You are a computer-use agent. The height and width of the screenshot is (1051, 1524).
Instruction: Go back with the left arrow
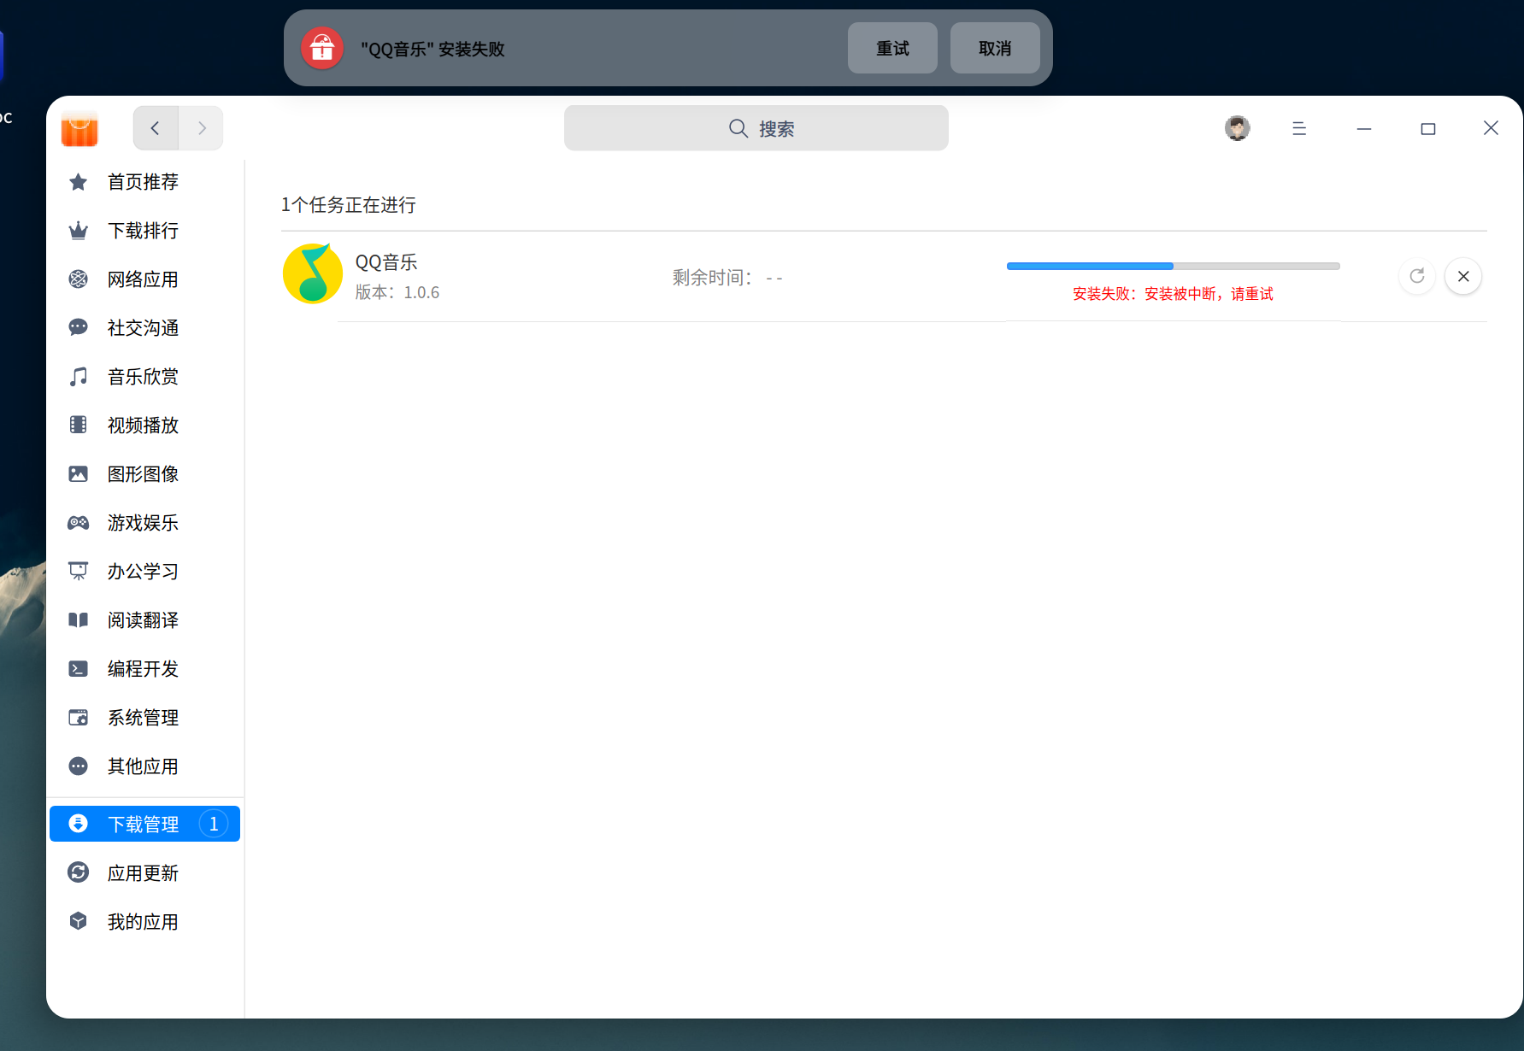click(156, 128)
